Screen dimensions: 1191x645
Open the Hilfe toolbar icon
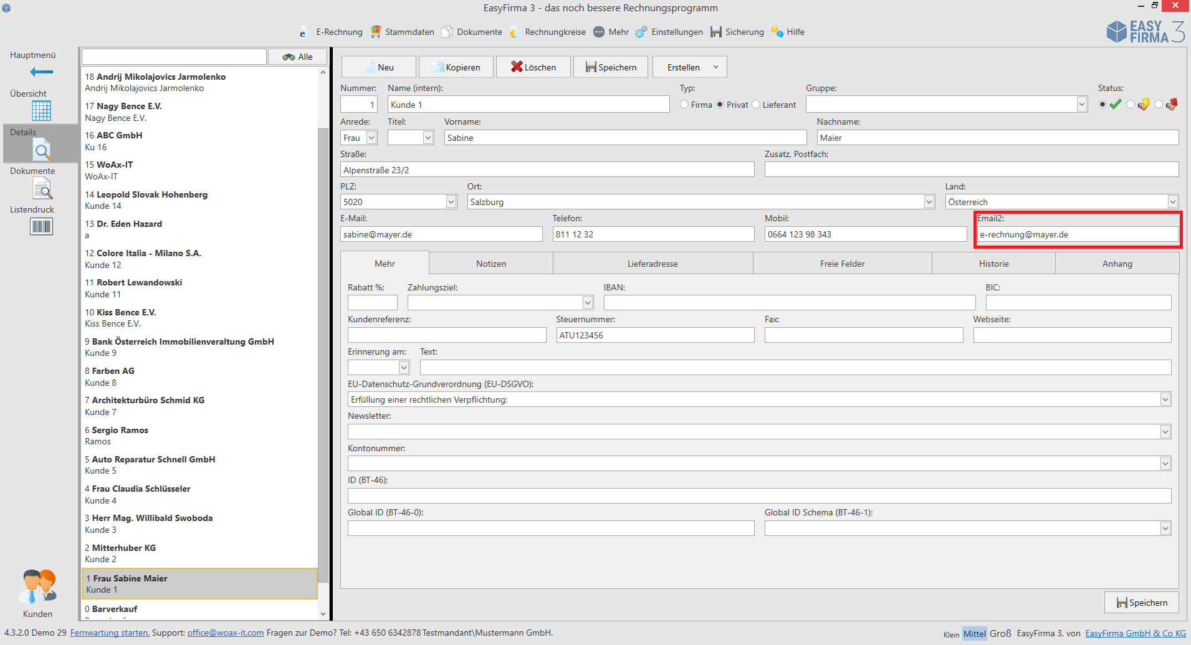tap(777, 32)
